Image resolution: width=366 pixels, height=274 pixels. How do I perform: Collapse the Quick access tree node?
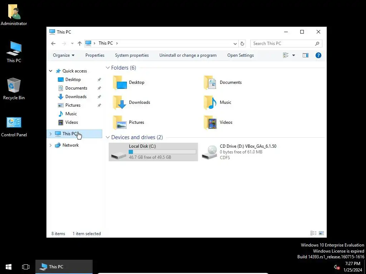click(x=50, y=71)
